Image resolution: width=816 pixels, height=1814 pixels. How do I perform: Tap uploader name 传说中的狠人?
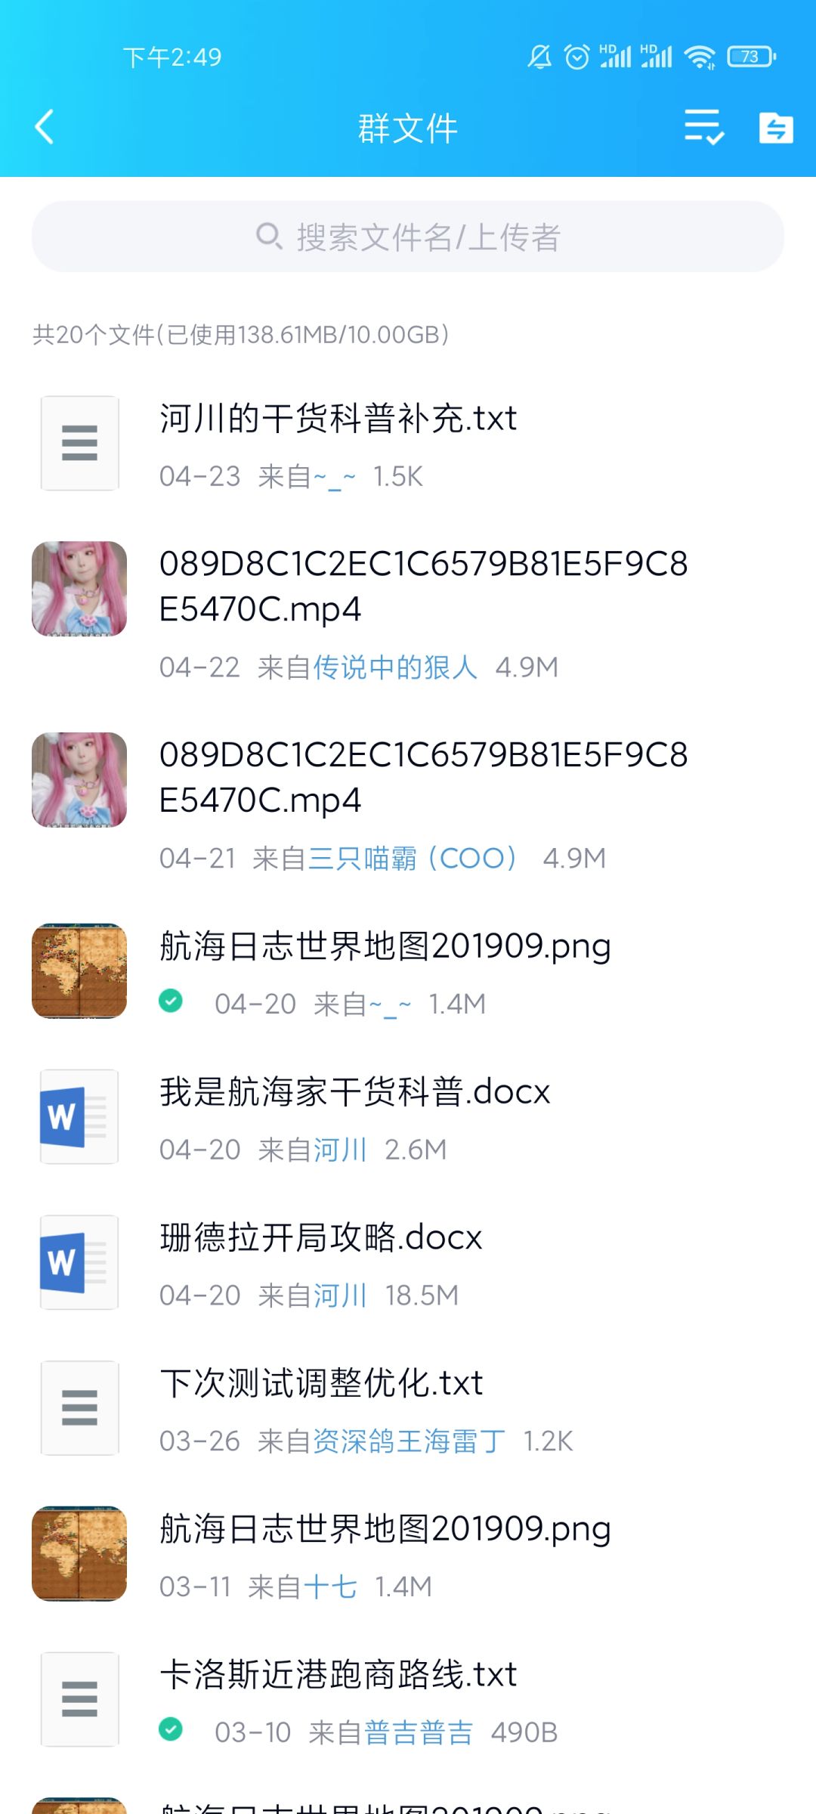(x=395, y=667)
